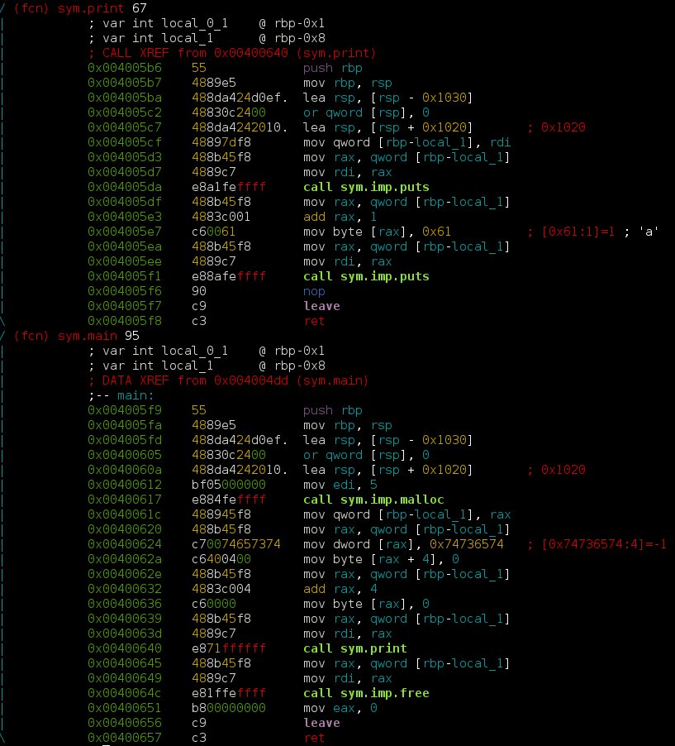
Task: Click opcode bytes b800000000
Action: tap(229, 709)
